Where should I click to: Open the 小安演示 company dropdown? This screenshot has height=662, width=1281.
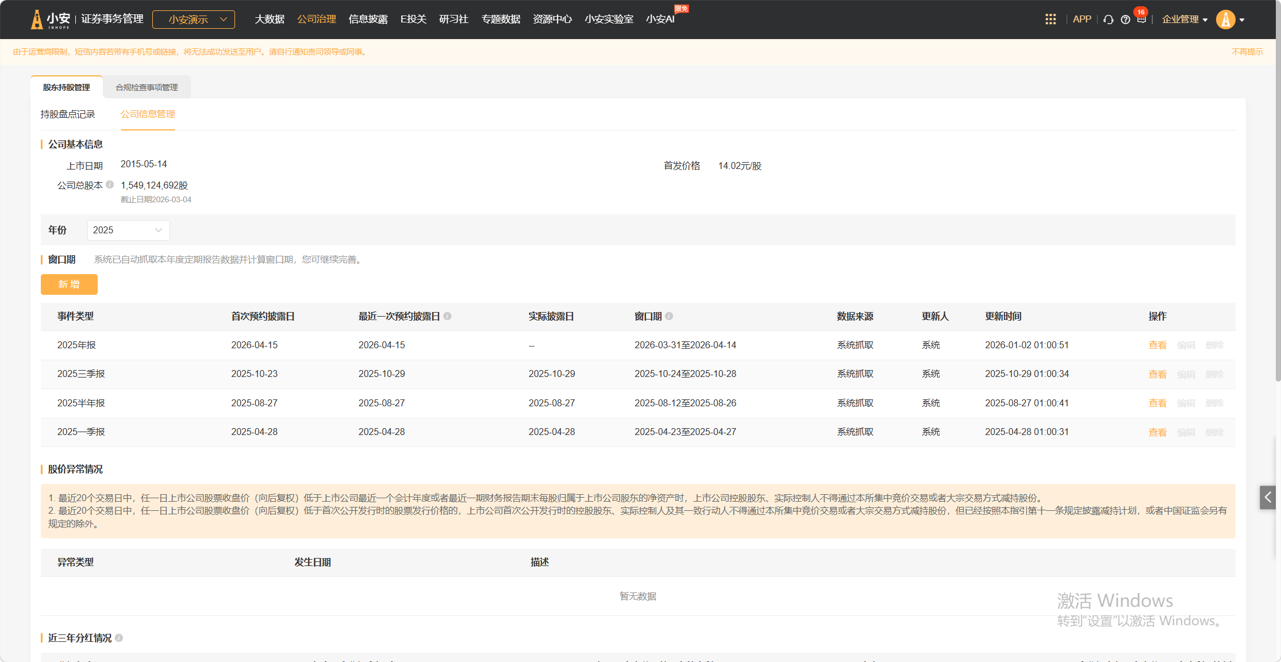tap(194, 20)
